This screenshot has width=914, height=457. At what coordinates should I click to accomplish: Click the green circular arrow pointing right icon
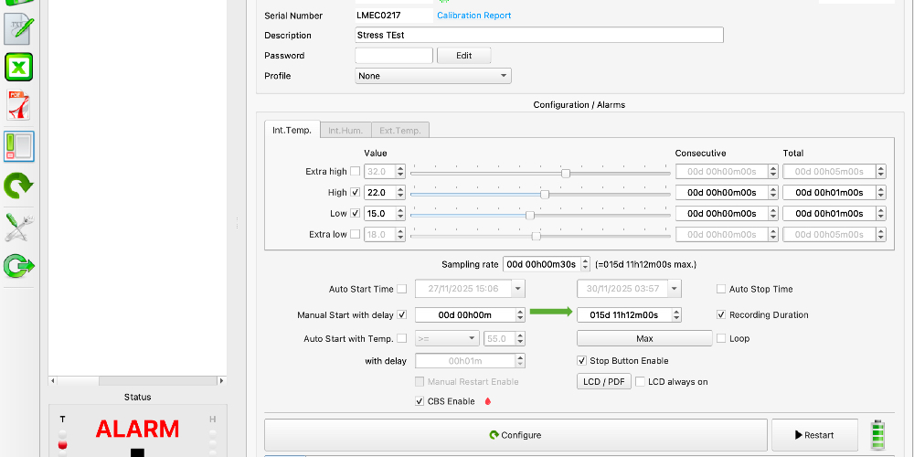point(18,266)
